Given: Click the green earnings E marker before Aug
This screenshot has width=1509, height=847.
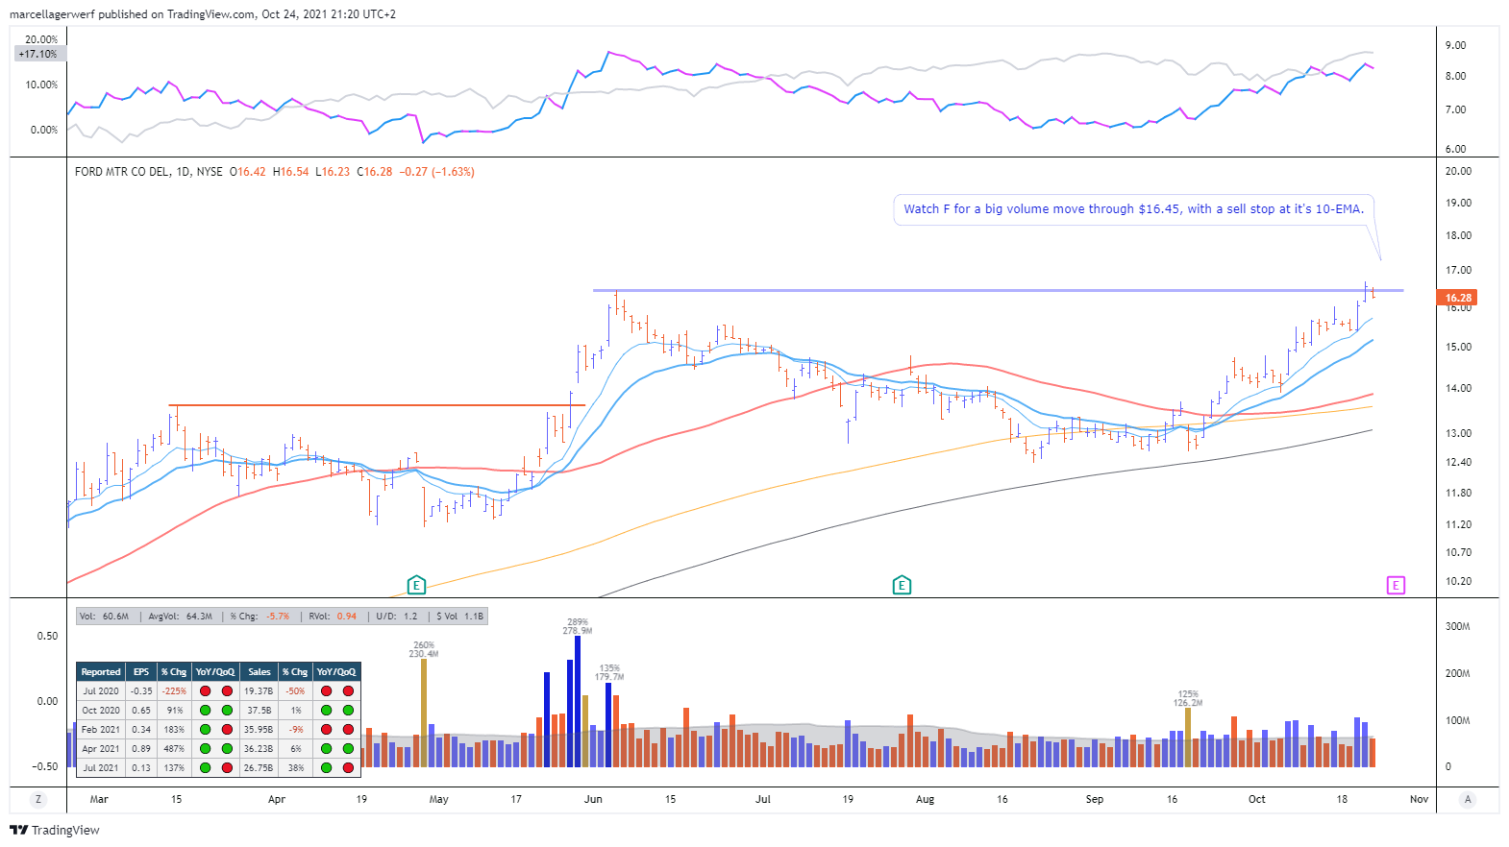Looking at the screenshot, I should [x=902, y=585].
